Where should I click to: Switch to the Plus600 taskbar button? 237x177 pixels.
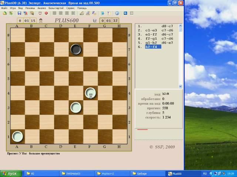(x=183, y=174)
